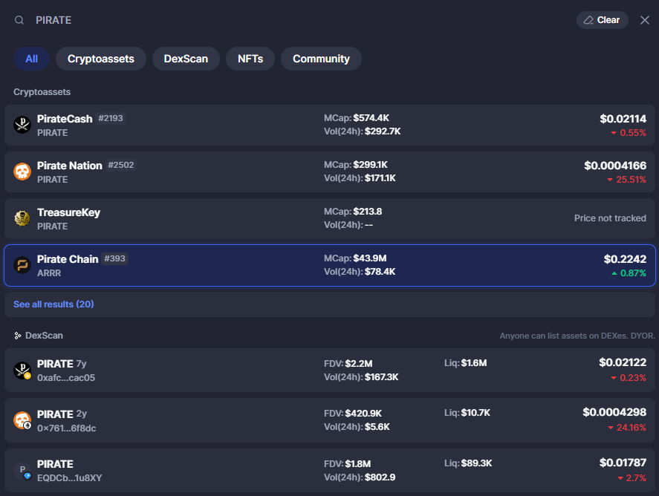
Task: Click FDV value $420.9K
Action: point(363,414)
